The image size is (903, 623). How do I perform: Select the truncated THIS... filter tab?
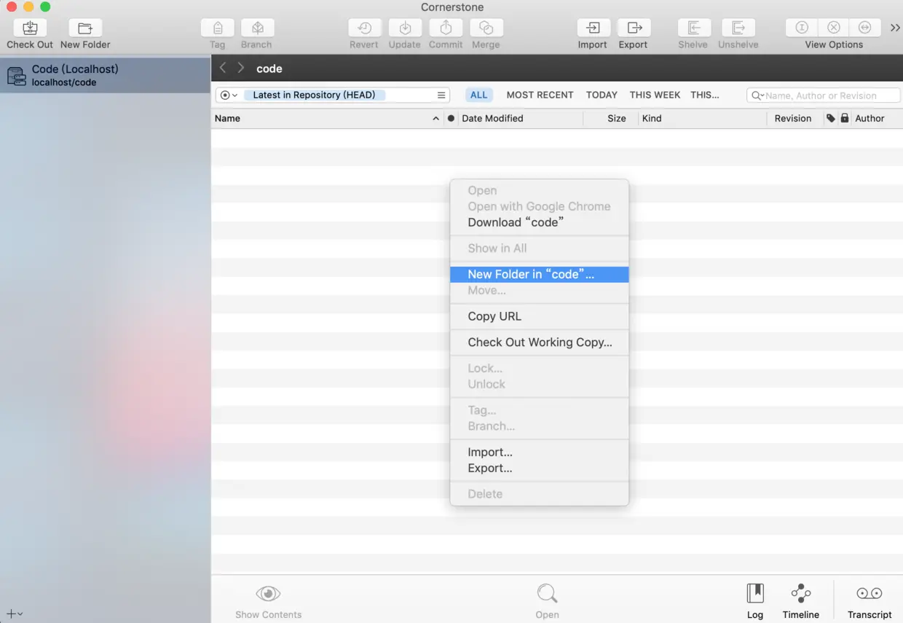pos(704,95)
